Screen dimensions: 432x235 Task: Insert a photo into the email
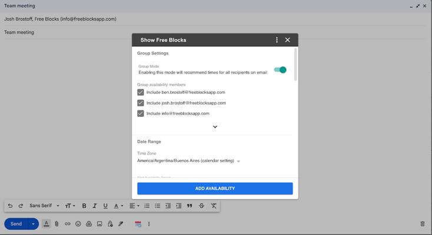click(99, 224)
